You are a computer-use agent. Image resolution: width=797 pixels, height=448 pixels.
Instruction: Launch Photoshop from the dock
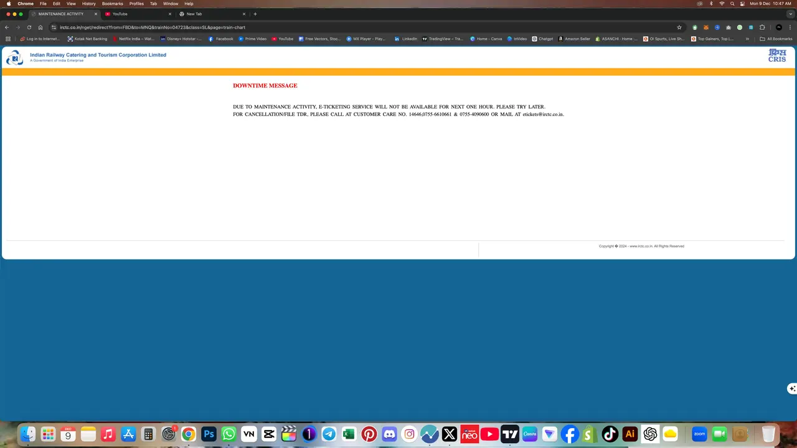[209, 434]
